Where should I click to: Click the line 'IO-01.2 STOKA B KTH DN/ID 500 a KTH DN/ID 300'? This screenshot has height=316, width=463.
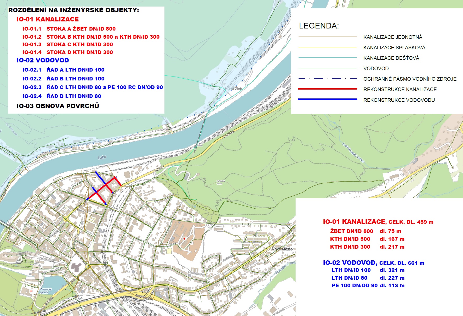pyautogui.click(x=91, y=37)
